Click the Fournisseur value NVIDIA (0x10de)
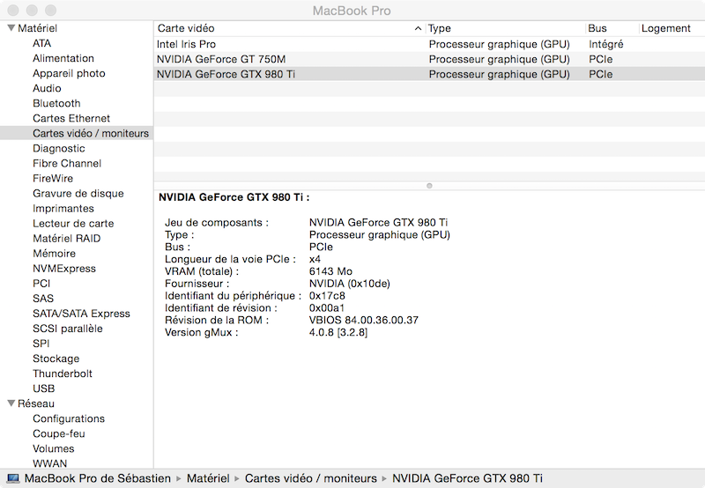This screenshot has height=488, width=705. click(x=349, y=284)
